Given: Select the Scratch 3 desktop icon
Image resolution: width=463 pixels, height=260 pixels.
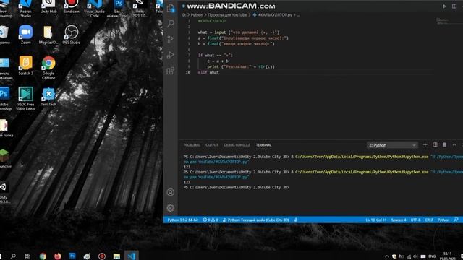Looking at the screenshot, I should pyautogui.click(x=26, y=66).
